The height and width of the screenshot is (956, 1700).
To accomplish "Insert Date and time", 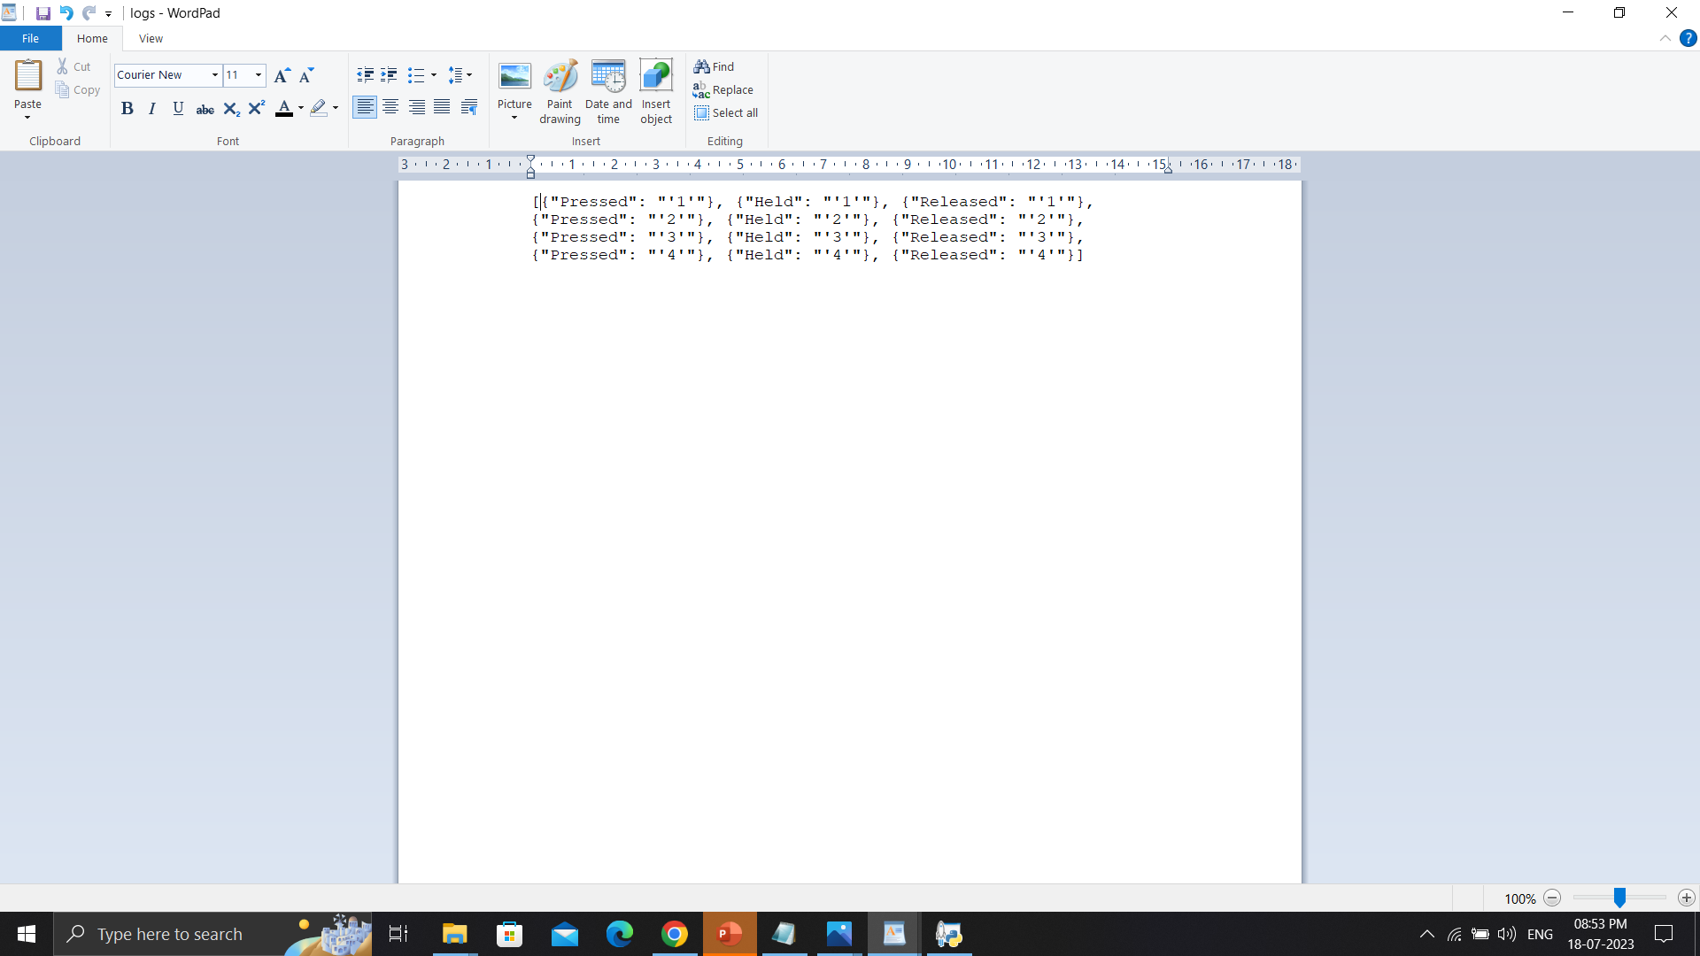I will pyautogui.click(x=608, y=91).
